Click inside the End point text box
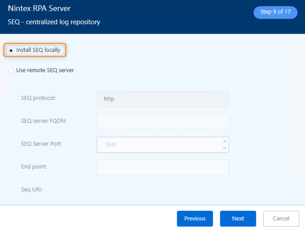 pyautogui.click(x=162, y=167)
